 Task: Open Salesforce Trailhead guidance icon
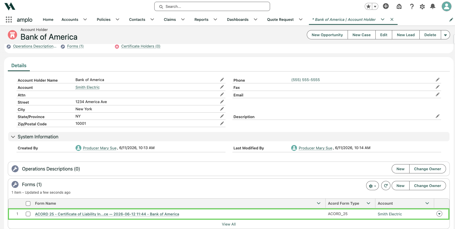coord(399,6)
